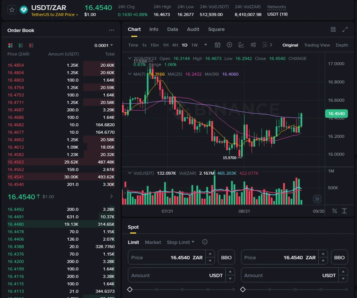This screenshot has width=357, height=298.
Task: Switch to Trading View chart
Action: 317,45
